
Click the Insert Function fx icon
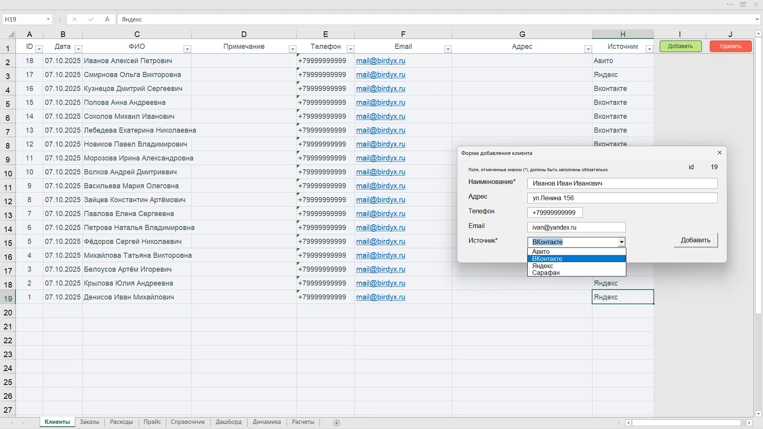point(107,19)
